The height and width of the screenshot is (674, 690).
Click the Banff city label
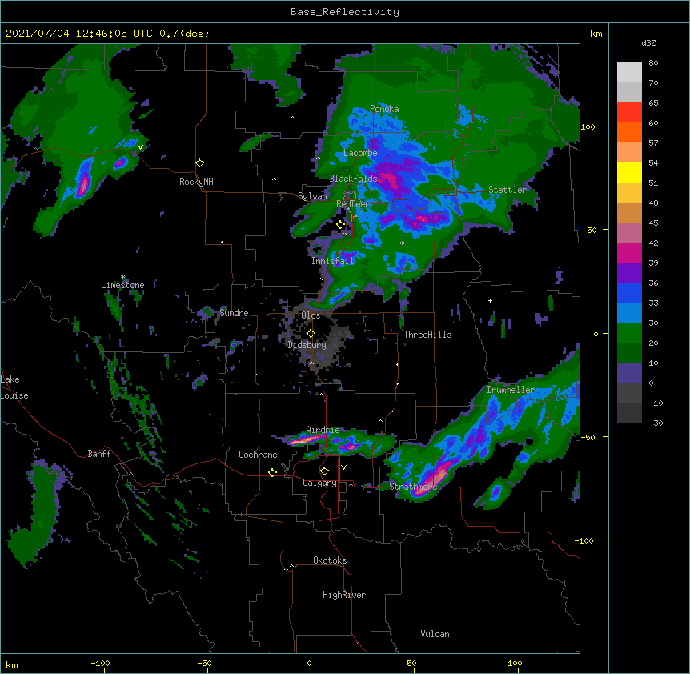(x=99, y=454)
